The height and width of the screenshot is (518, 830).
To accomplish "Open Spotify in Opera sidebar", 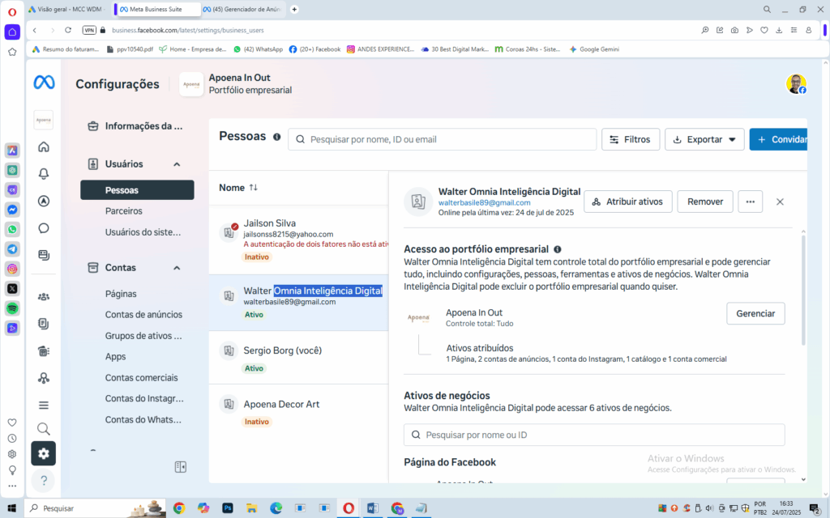I will pyautogui.click(x=12, y=308).
